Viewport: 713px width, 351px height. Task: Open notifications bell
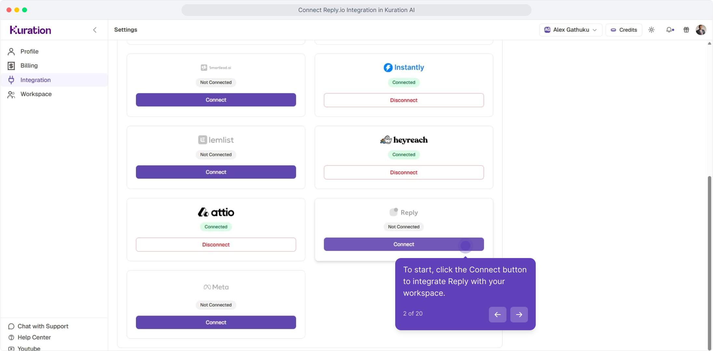(x=670, y=30)
